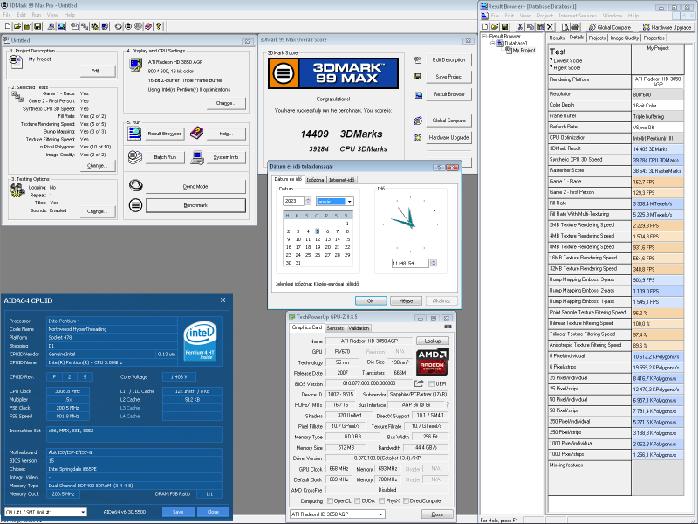Switch to Image Quality tab in Result Browser
The image size is (698, 524).
(624, 38)
